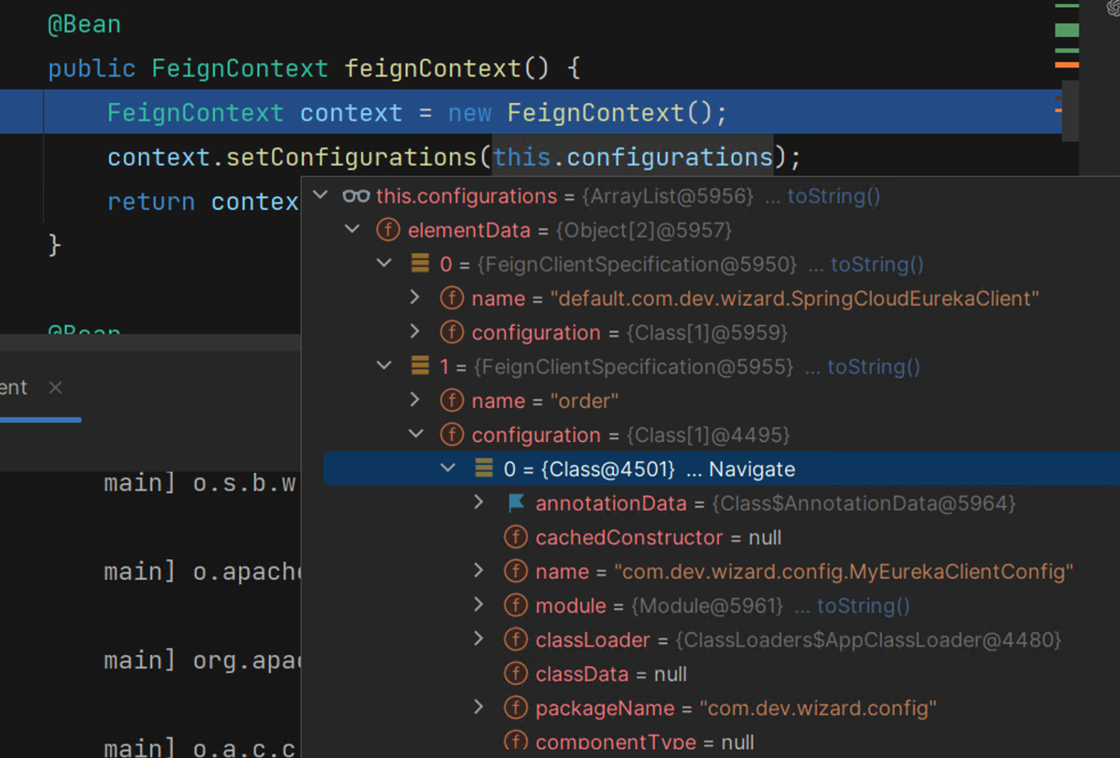Collapse the 0 = Class@4501 node
Screen dimensions: 1120x758
tap(448, 468)
